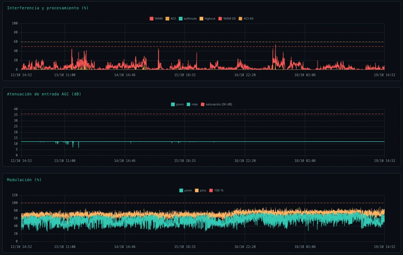
Task: Click y-axis value 120 in Modulación chart
Action: [x=15, y=195]
